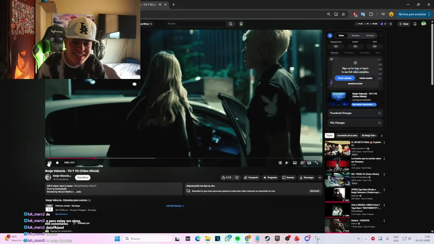The width and height of the screenshot is (434, 244).
Task: Save the video with Guardar
Action: tap(289, 177)
